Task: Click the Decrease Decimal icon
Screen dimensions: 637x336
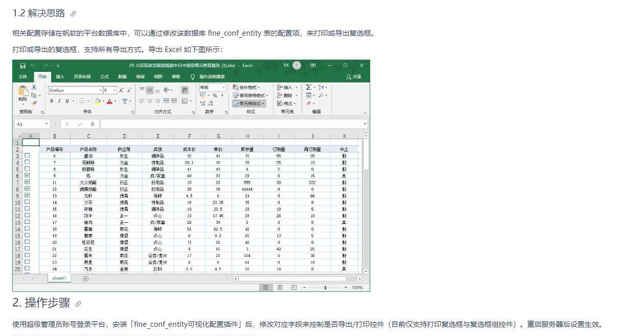Action: [x=211, y=104]
